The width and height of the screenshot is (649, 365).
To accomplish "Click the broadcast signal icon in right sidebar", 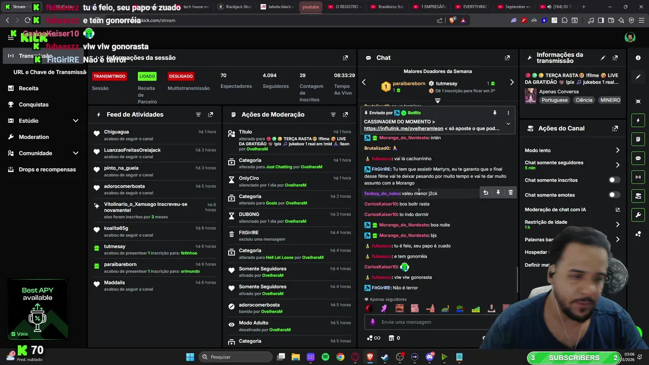I will point(638,177).
